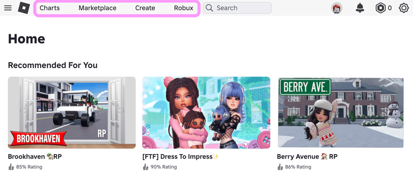Viewport: 413px width, 182px height.
Task: Open the notifications bell
Action: point(360,8)
